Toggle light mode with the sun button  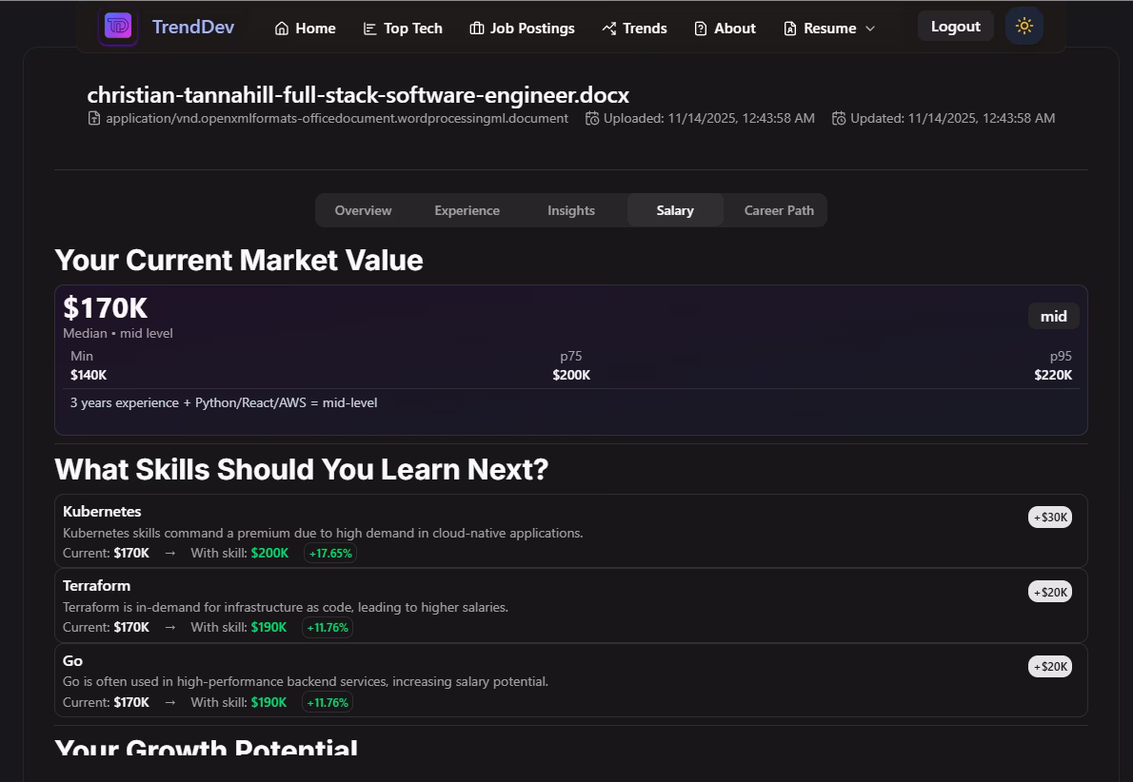tap(1024, 26)
